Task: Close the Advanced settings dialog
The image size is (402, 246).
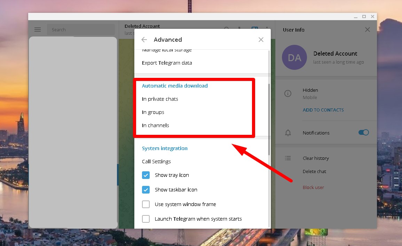Action: tap(261, 40)
